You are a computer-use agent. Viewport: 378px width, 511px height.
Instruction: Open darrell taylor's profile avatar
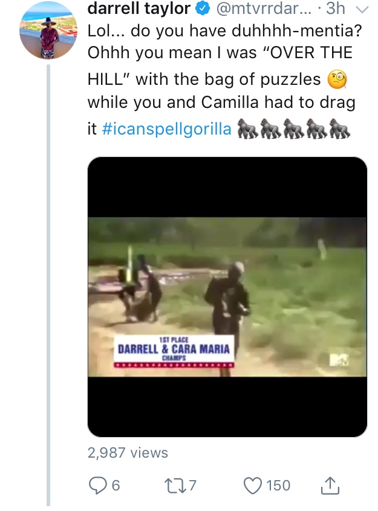coord(48,30)
